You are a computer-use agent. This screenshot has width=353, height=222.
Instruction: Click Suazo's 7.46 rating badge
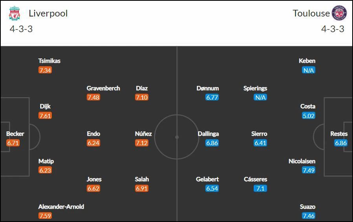pyautogui.click(x=308, y=216)
